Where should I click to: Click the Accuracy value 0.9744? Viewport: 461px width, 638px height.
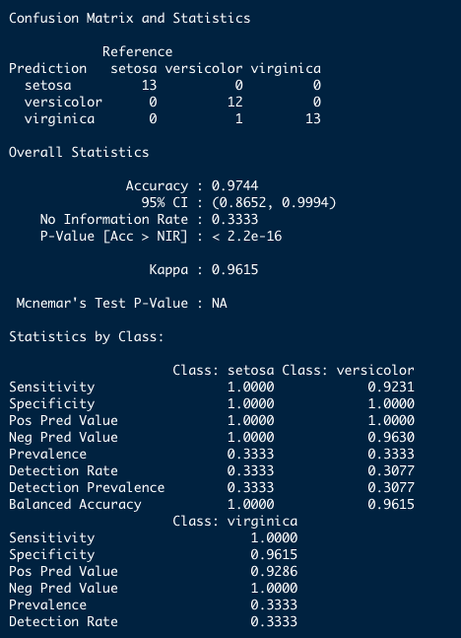point(234,186)
